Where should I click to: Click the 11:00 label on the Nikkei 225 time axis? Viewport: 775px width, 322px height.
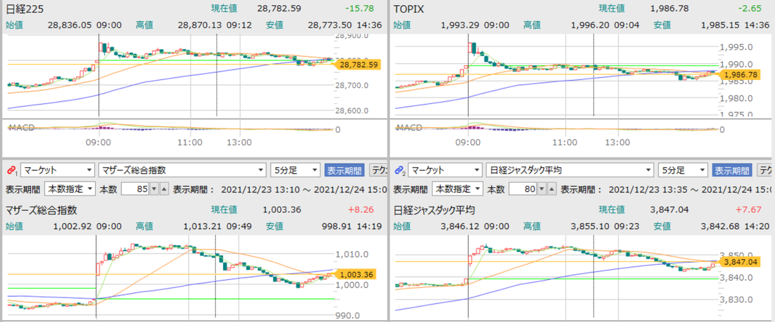[191, 142]
